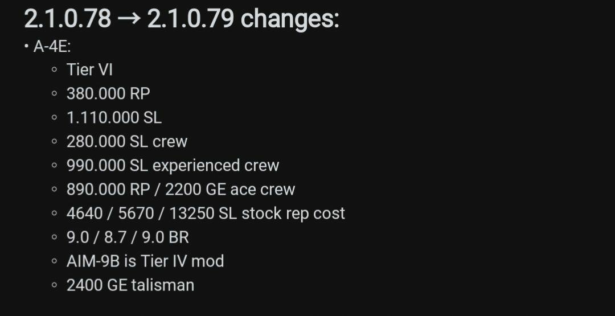Click the circle bullet beside AIM-9B line
Viewport: 615px width, 316px height.
[55, 261]
